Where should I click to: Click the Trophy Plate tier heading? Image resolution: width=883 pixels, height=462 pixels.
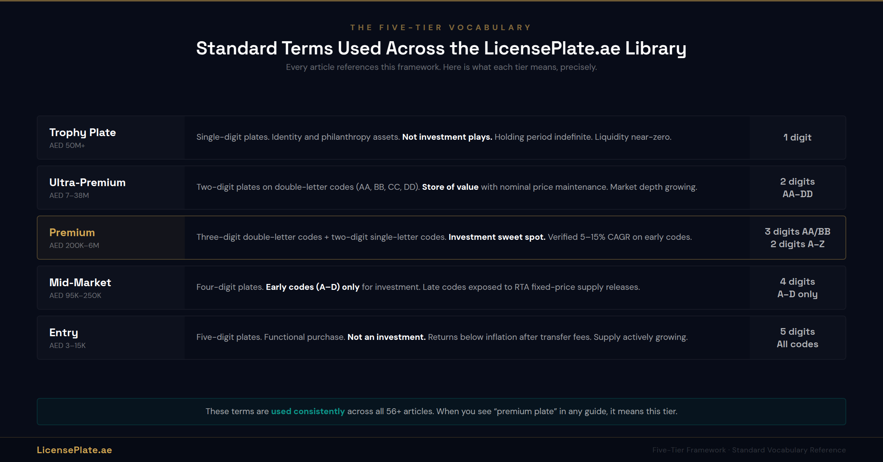(82, 132)
